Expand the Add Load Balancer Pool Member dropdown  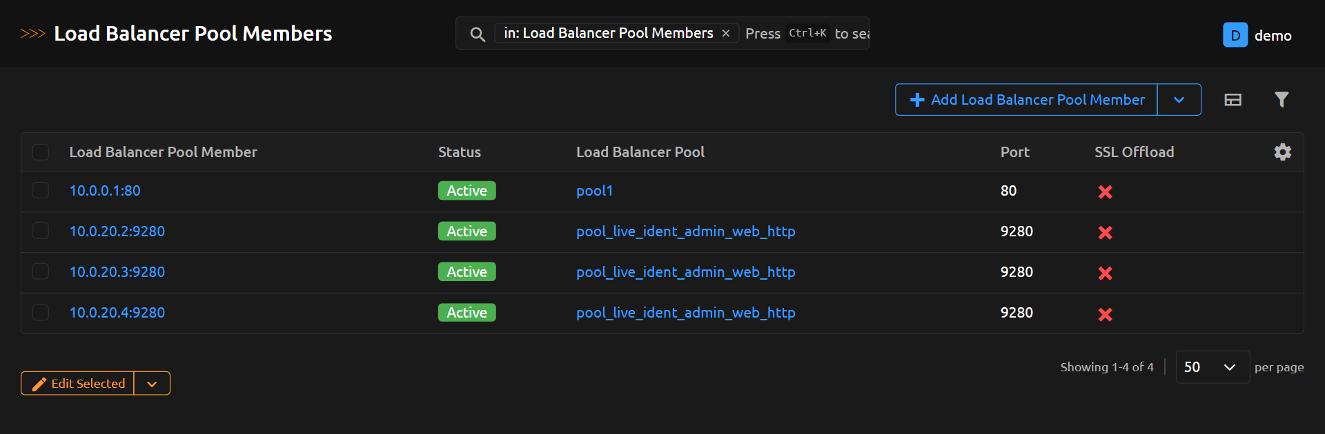[x=1179, y=100]
